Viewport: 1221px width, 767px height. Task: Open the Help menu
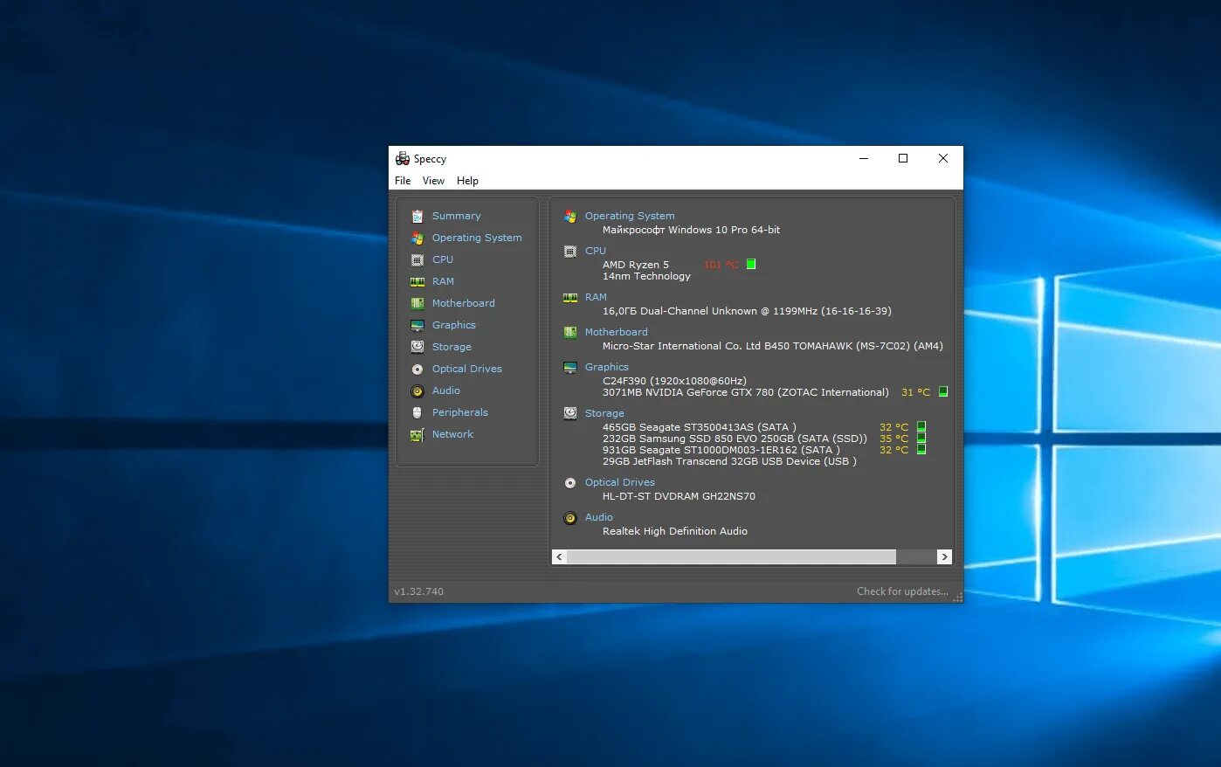(467, 181)
